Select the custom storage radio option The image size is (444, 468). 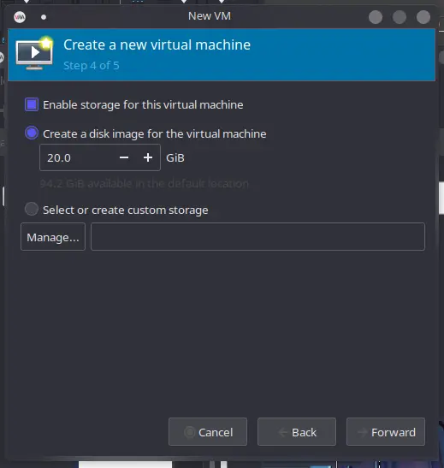[x=32, y=209]
